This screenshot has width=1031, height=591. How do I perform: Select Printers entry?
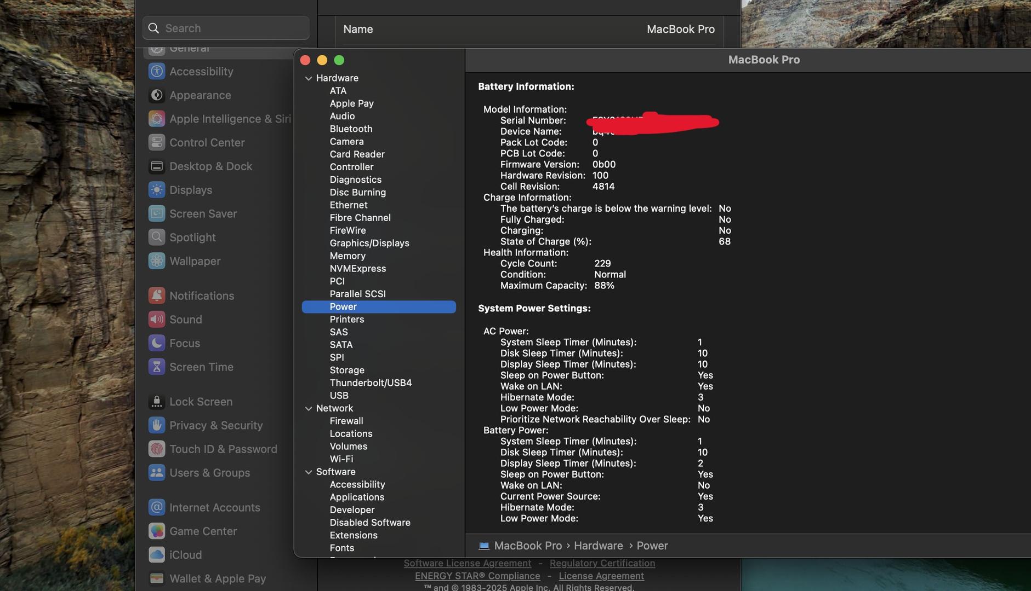point(347,319)
